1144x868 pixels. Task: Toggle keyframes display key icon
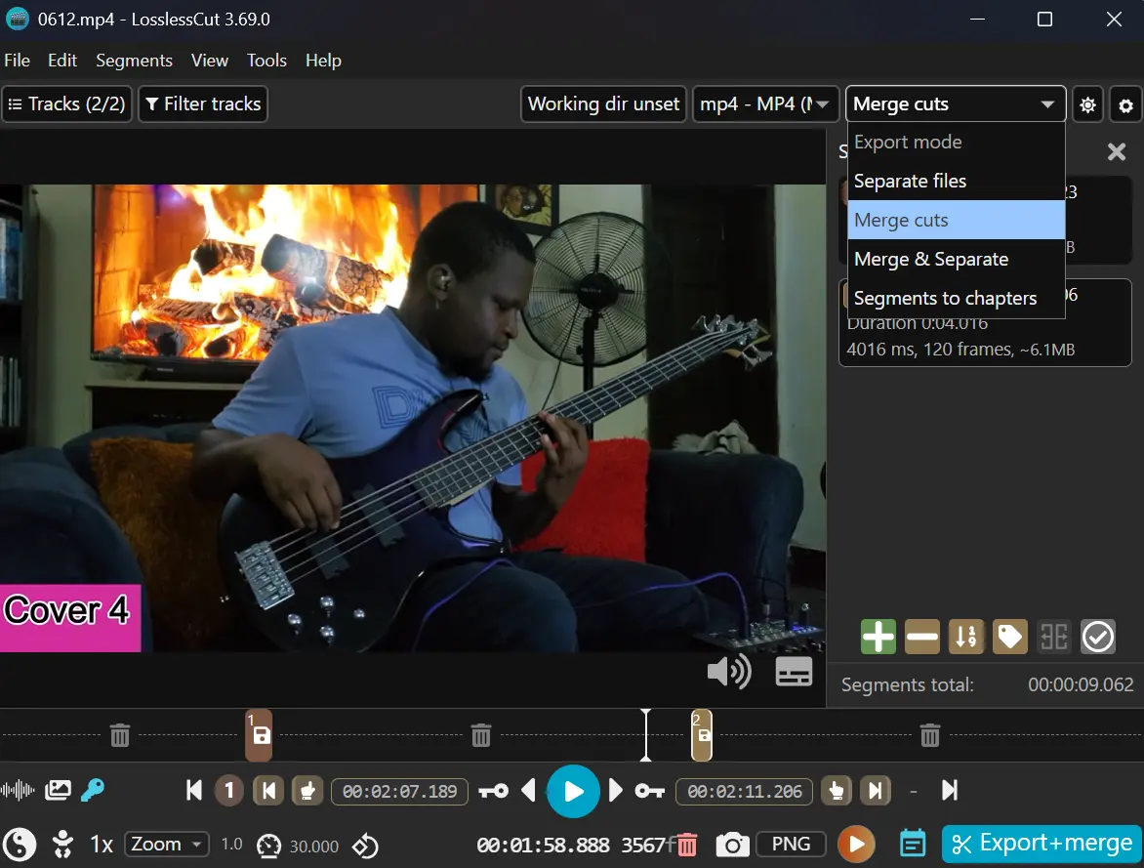tap(93, 790)
